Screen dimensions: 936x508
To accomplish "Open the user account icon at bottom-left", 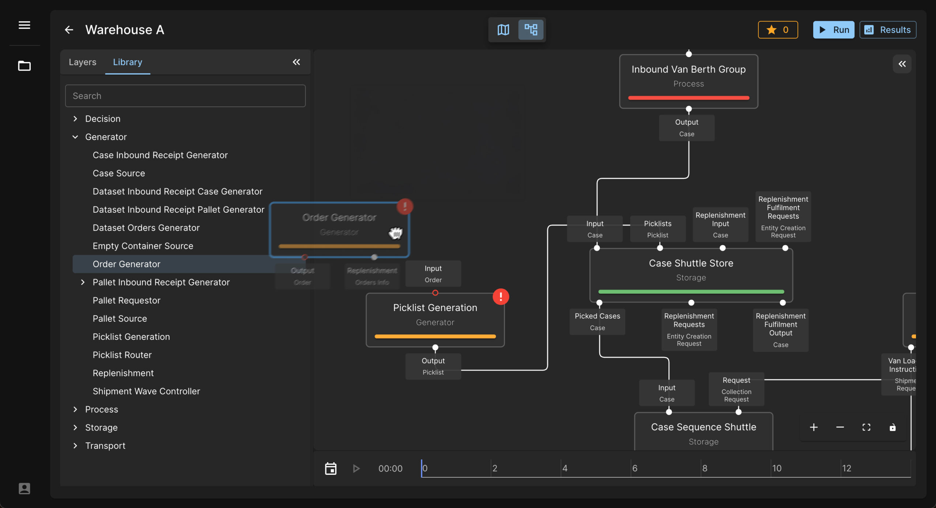I will [x=24, y=488].
